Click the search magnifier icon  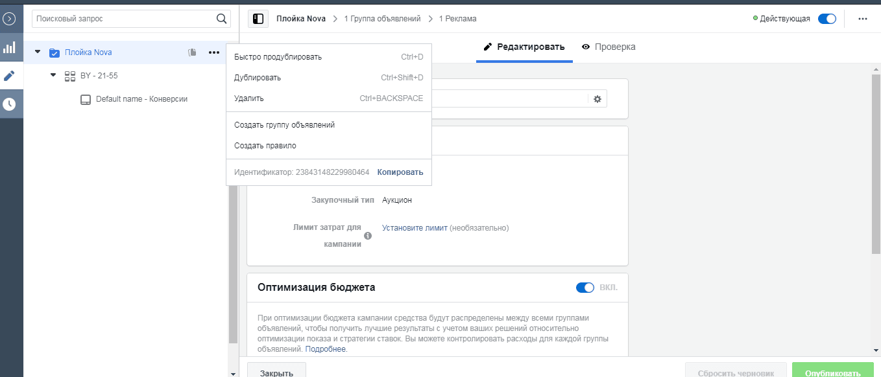[x=222, y=19]
